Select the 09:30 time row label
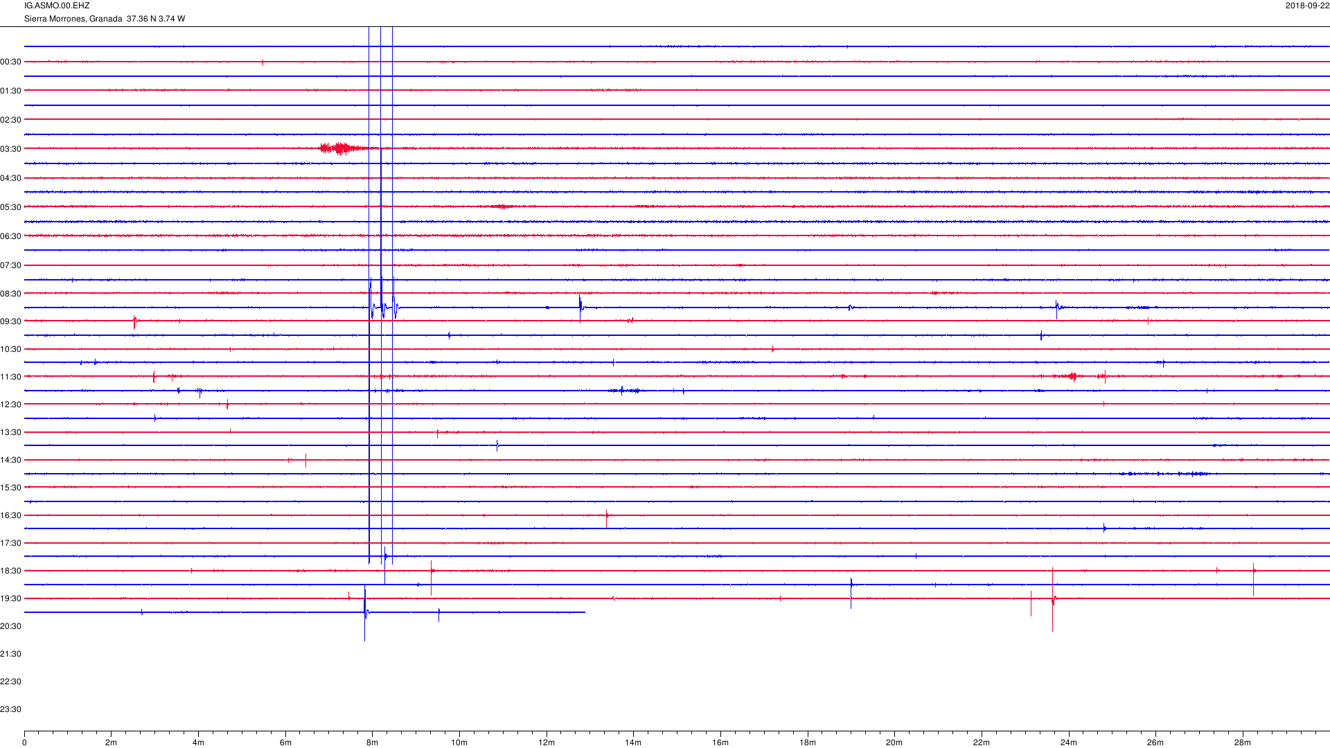This screenshot has width=1330, height=748. [x=11, y=321]
